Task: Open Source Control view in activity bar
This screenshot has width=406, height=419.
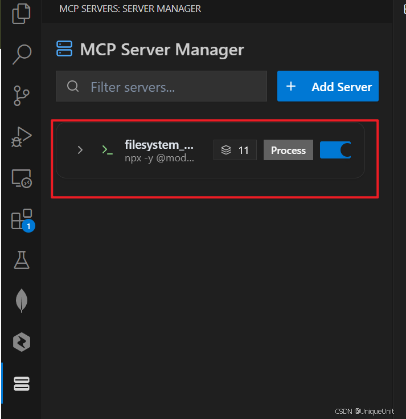Action: (x=22, y=96)
